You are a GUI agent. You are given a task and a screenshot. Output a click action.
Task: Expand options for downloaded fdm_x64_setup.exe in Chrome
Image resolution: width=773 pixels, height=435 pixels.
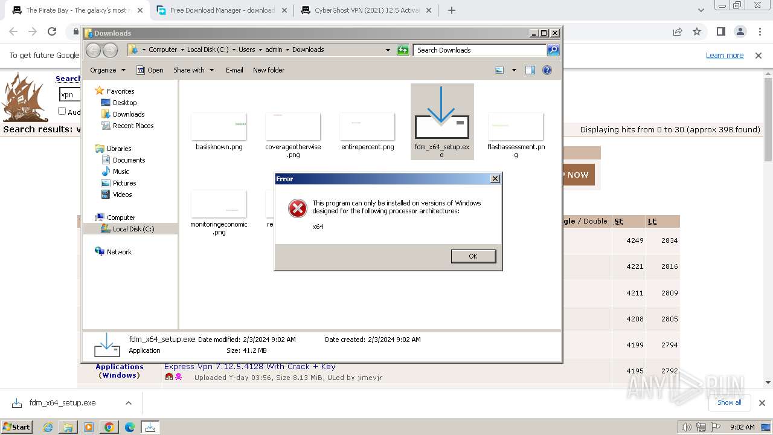[x=128, y=403]
